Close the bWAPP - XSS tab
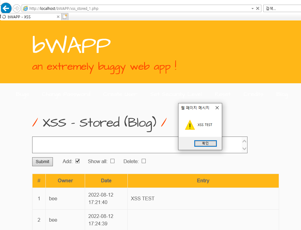The height and width of the screenshot is (230, 301). click(58, 17)
